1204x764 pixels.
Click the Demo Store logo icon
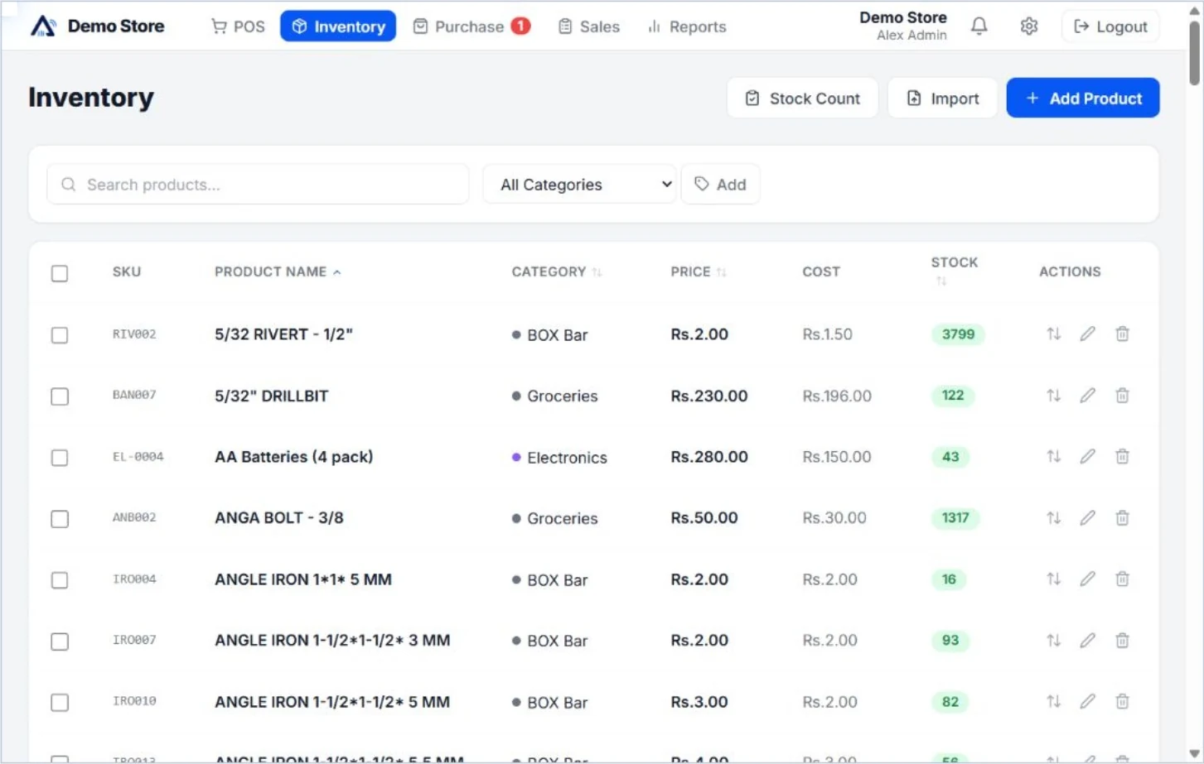tap(43, 26)
